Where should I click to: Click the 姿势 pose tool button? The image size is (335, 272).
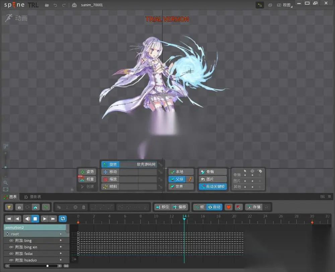[x=87, y=172]
